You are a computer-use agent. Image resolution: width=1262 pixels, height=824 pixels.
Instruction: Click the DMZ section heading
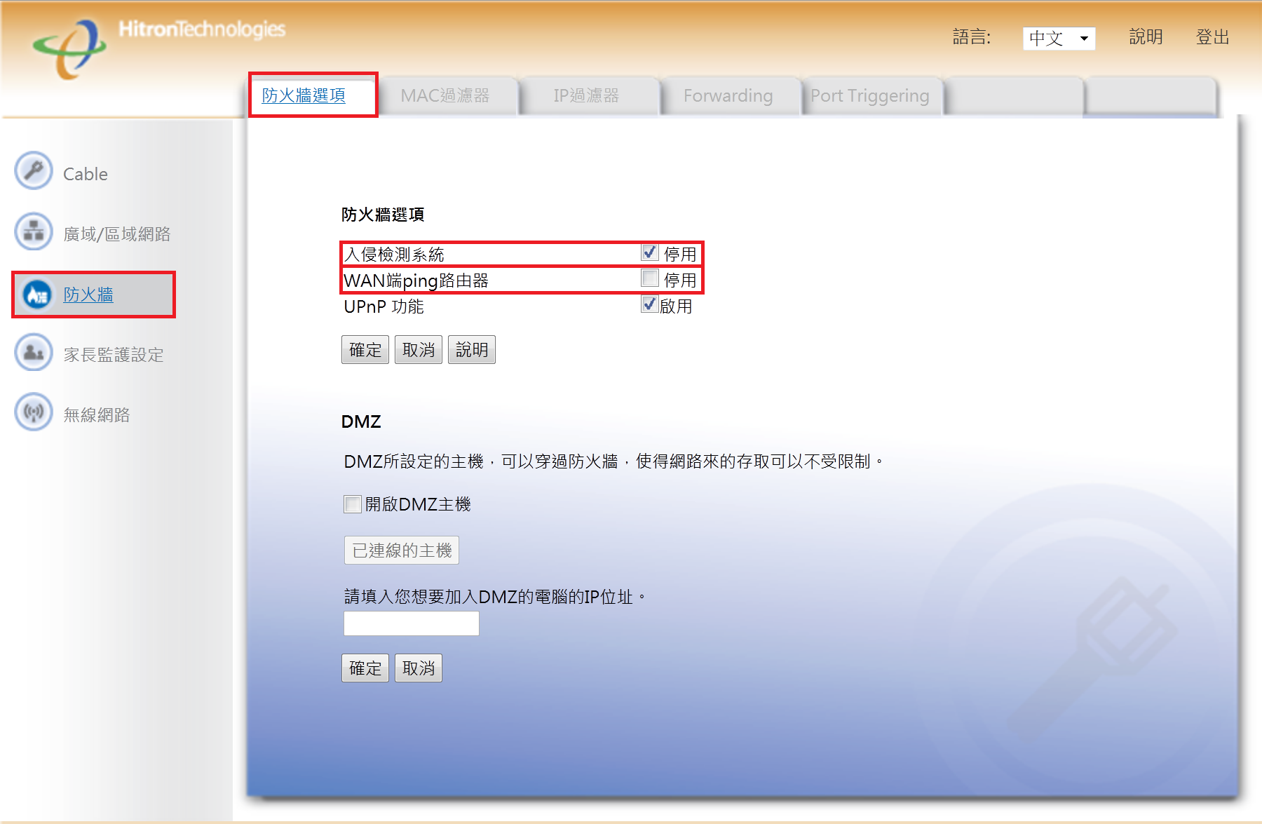[361, 421]
